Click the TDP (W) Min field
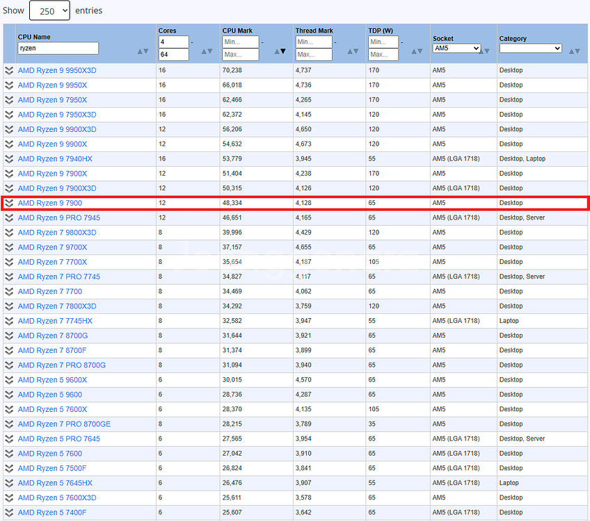The image size is (590, 521). pos(383,42)
